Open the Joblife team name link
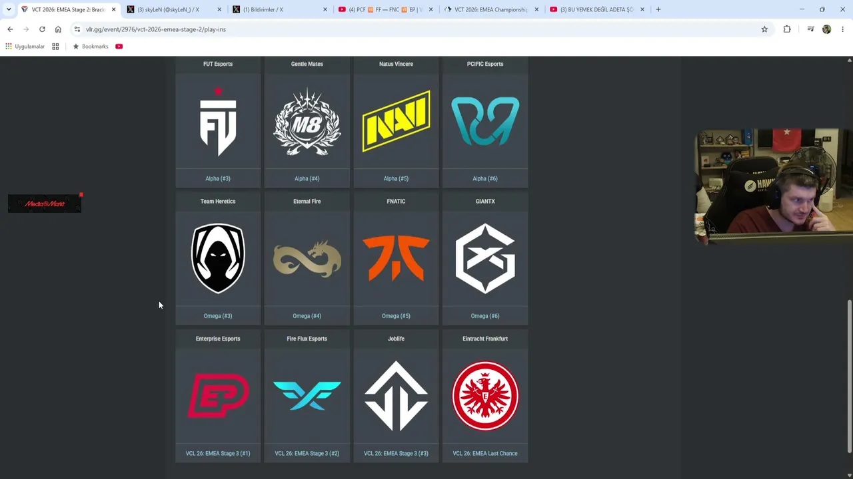 point(396,339)
